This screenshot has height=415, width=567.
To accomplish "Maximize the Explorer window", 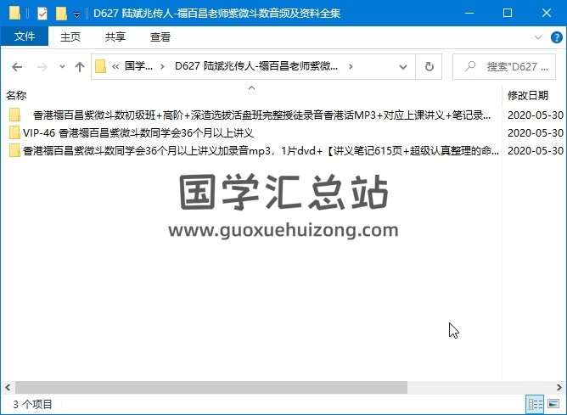I will (508, 13).
